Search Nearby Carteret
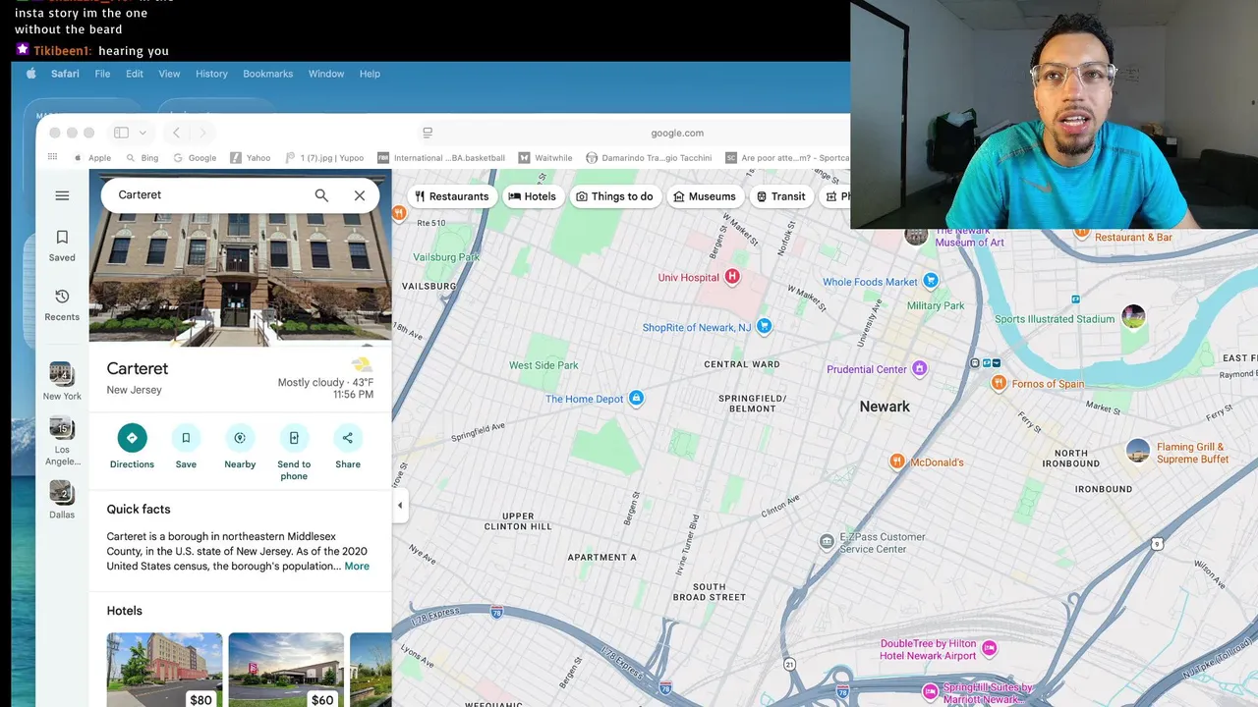 click(x=240, y=447)
